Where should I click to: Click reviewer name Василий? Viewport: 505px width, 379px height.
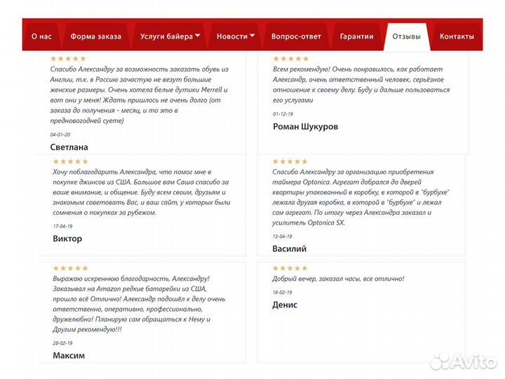click(x=289, y=248)
